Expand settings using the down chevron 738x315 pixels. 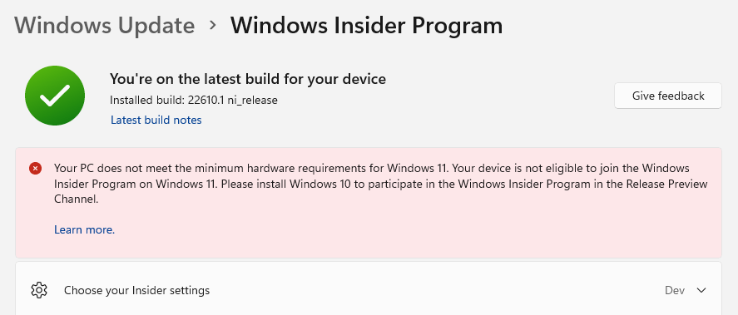(x=701, y=291)
